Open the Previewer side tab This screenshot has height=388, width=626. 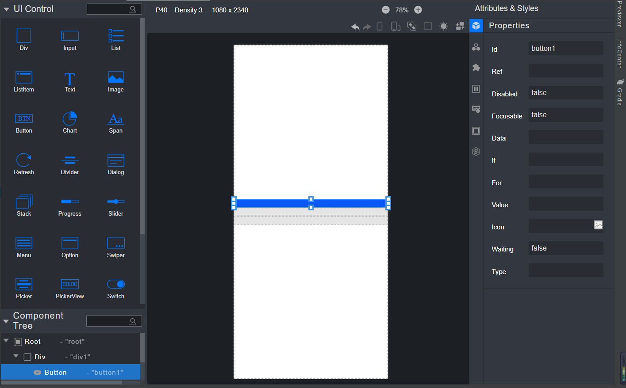click(x=619, y=14)
